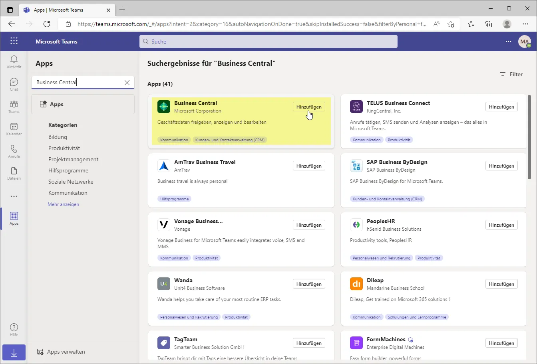Click the Suche search box
The width and height of the screenshot is (537, 364).
tap(268, 42)
